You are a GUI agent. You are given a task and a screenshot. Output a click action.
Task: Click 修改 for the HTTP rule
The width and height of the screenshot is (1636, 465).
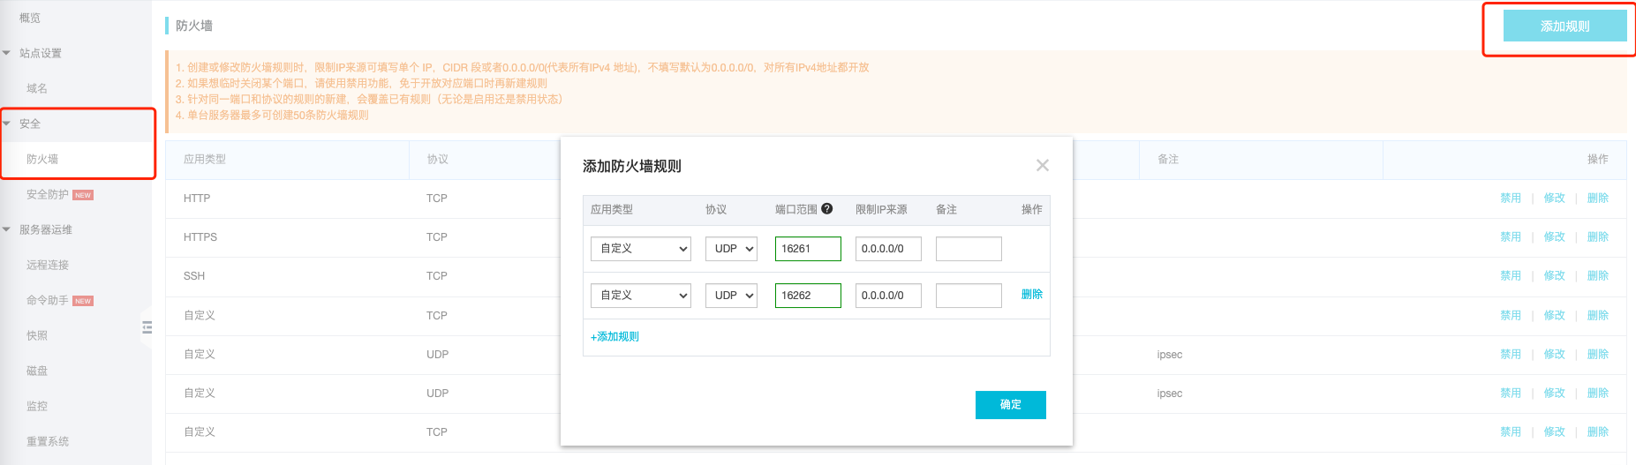click(x=1554, y=199)
